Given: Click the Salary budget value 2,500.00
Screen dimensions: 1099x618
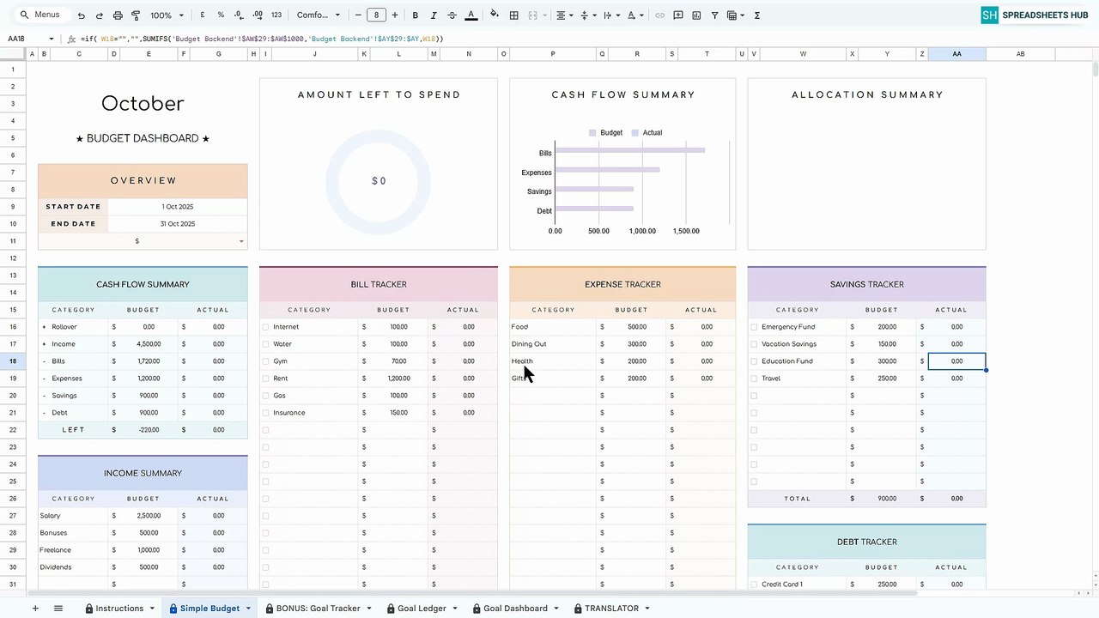Looking at the screenshot, I should tap(149, 516).
